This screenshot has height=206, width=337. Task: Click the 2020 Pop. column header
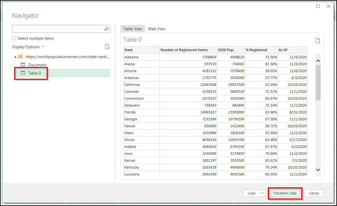tap(231, 50)
